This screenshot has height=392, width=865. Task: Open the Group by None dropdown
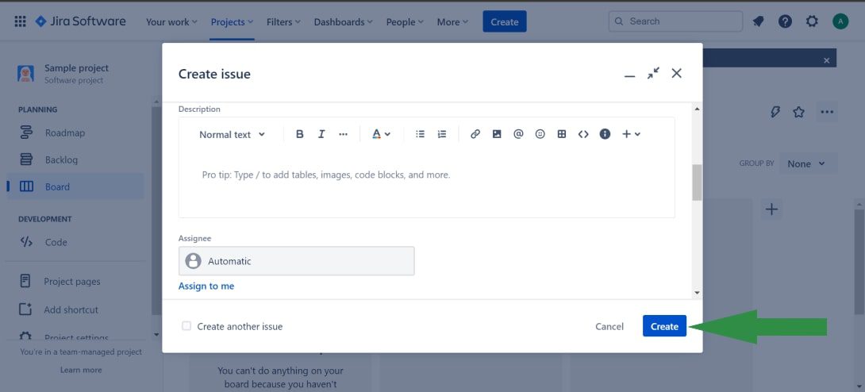[808, 163]
